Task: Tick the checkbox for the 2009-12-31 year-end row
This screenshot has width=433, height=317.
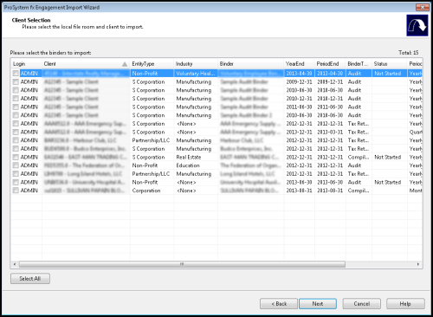Action: click(x=16, y=82)
